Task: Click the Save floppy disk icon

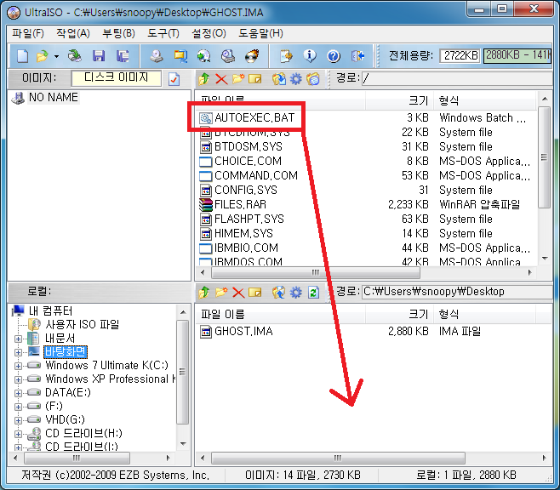Action: click(x=99, y=56)
